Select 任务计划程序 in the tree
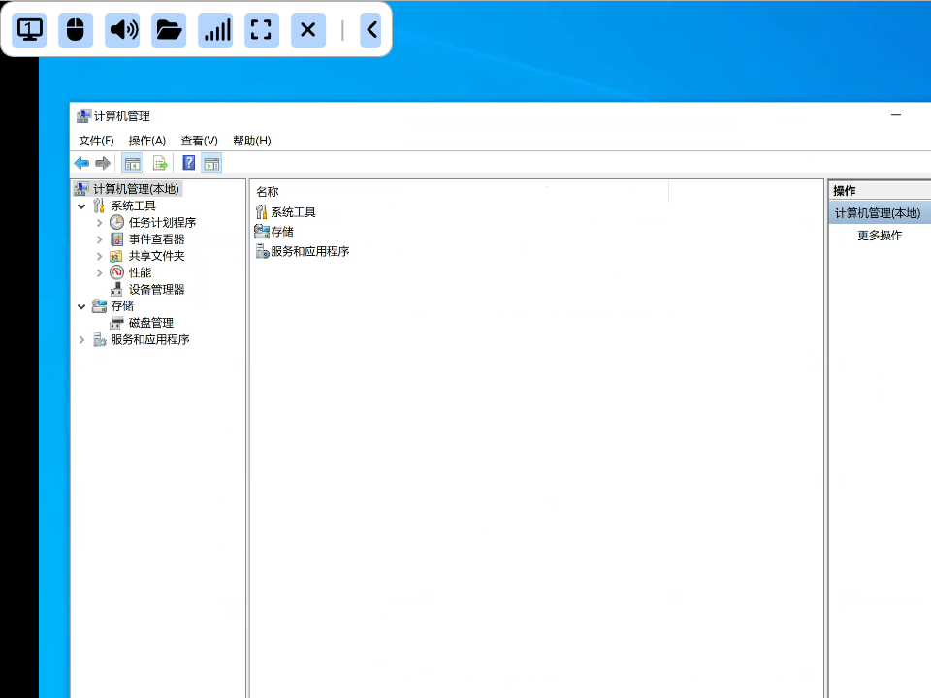 (162, 223)
